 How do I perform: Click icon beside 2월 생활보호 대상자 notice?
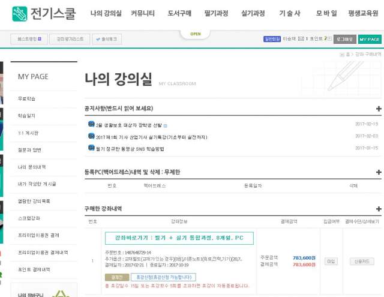[91, 125]
